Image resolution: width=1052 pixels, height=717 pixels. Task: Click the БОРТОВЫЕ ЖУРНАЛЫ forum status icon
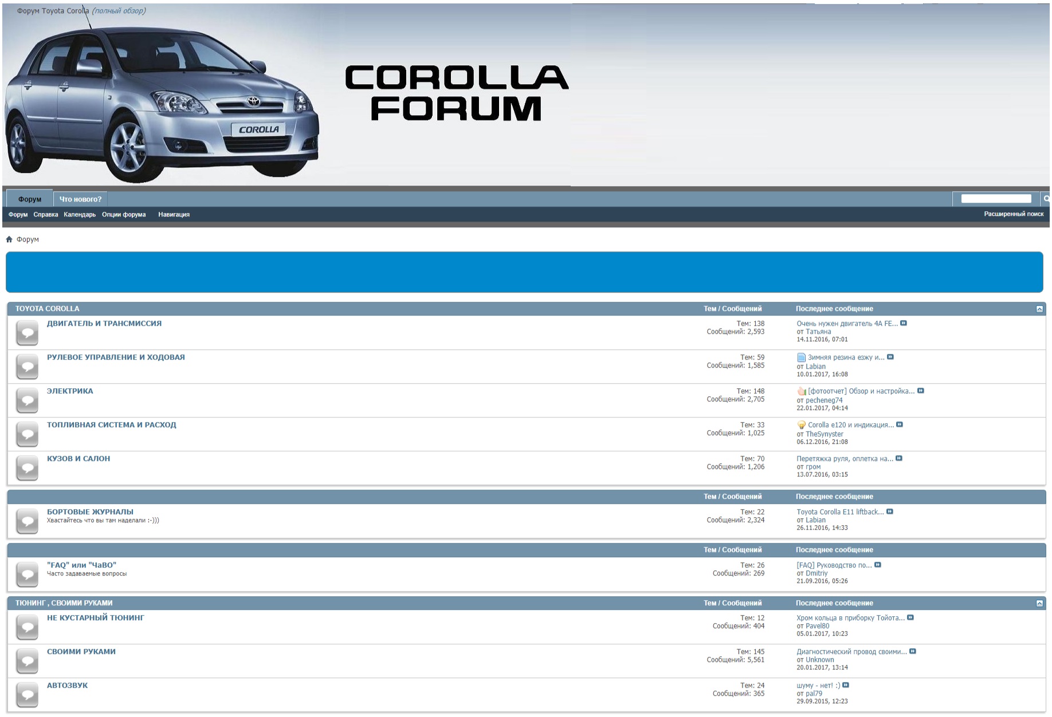click(27, 521)
